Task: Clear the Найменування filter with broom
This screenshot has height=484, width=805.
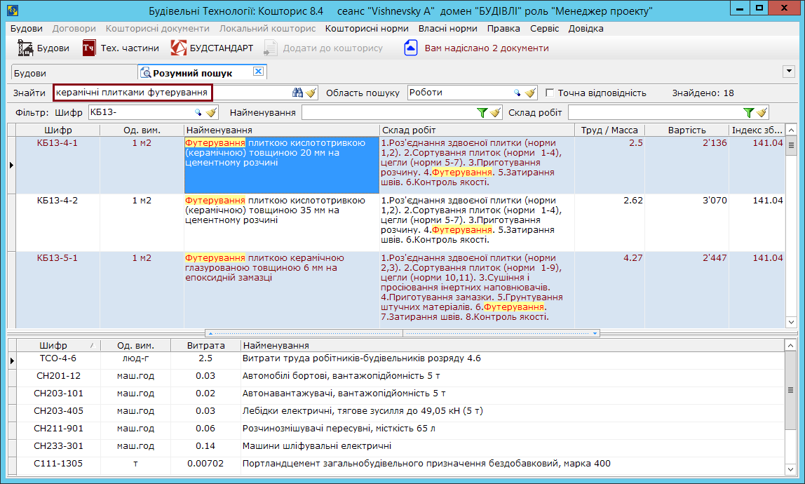Action: coord(496,112)
